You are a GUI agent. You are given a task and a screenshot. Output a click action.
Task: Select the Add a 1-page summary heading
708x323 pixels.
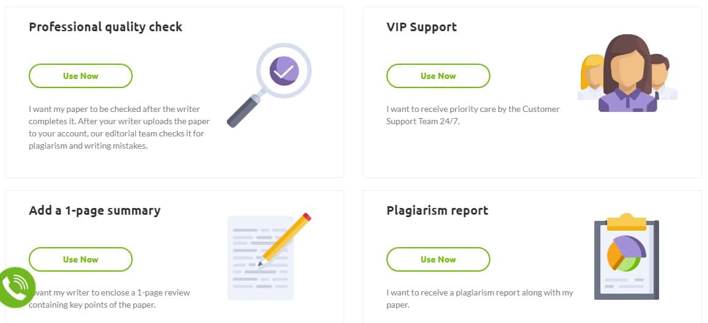[x=95, y=210]
